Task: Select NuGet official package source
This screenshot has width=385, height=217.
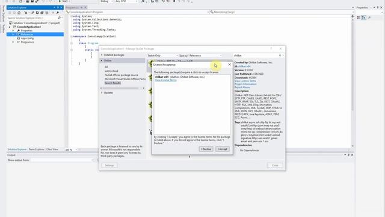Action: tap(122, 75)
